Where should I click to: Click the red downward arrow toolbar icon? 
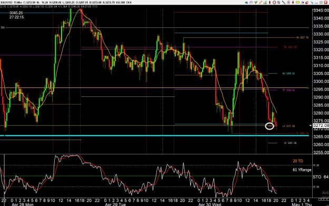click(293, 3)
